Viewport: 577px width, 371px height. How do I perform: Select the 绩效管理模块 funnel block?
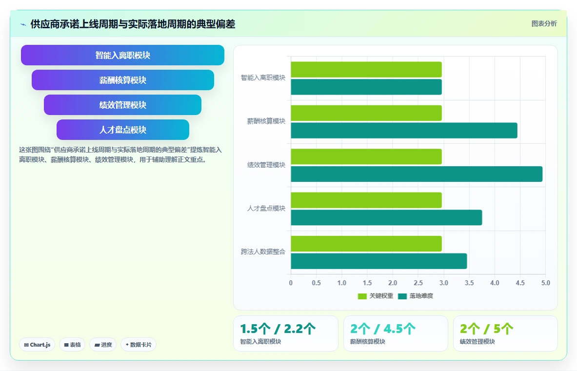122,105
